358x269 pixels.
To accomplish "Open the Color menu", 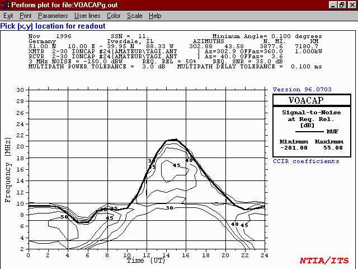I will 114,16.
